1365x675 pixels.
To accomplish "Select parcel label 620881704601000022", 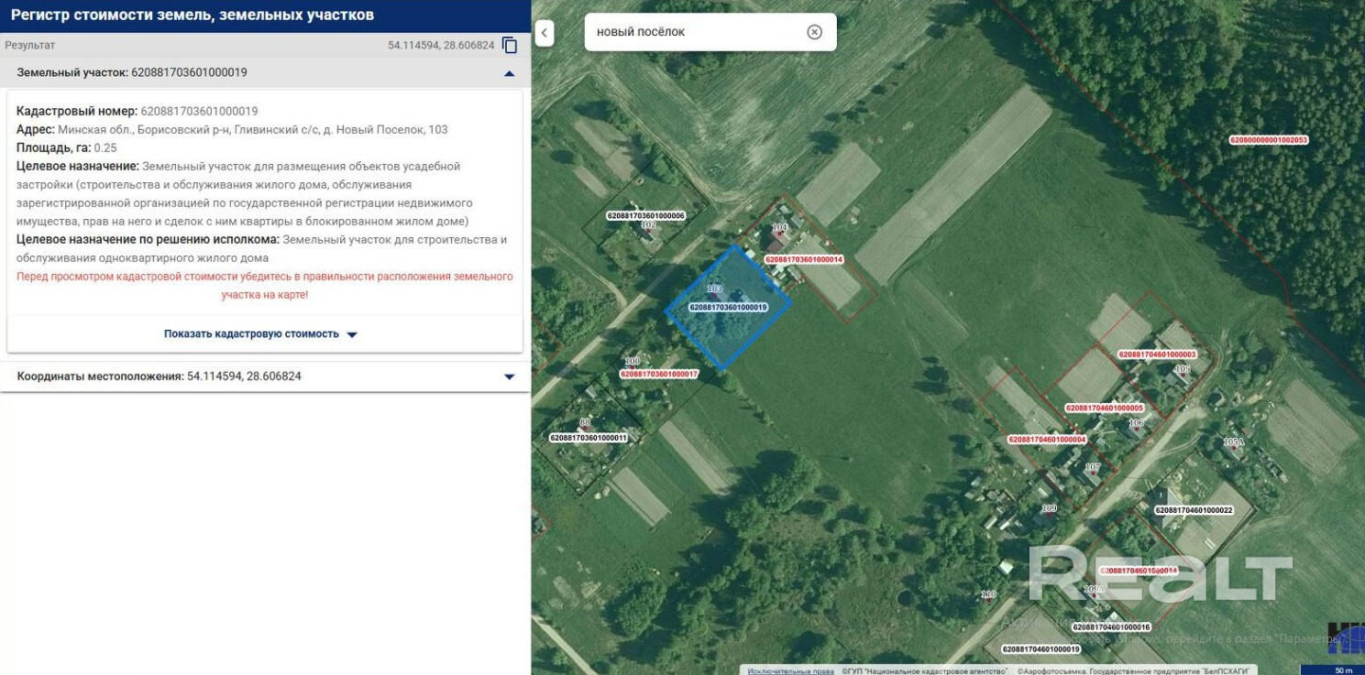I will 1194,510.
